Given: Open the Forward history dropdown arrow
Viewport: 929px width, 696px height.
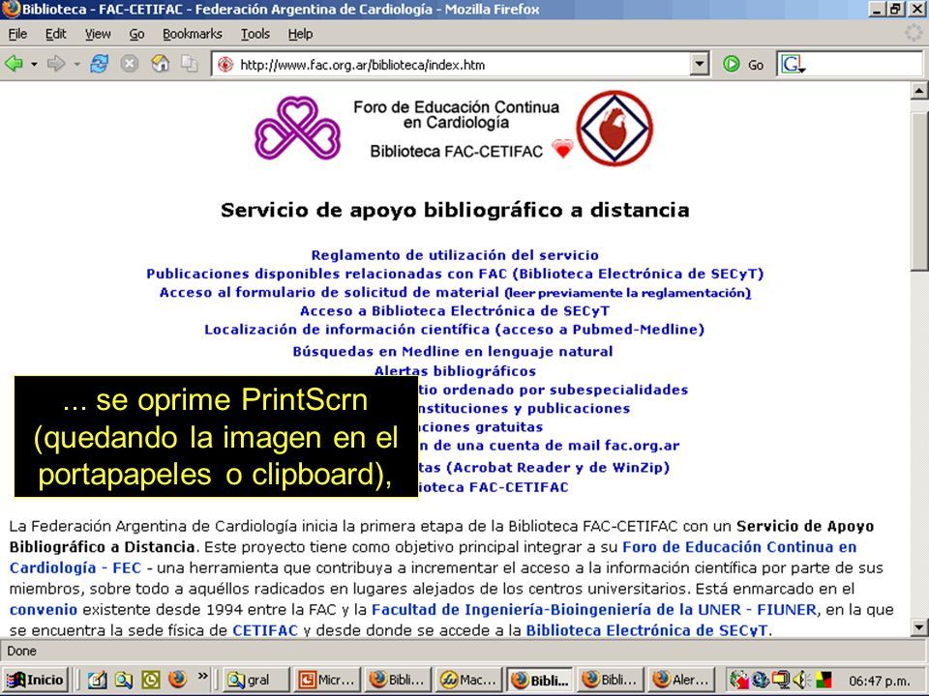Looking at the screenshot, I should point(77,64).
